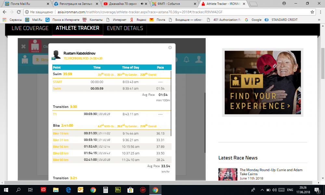Click the user profile icon in tracker

pos(25,60)
